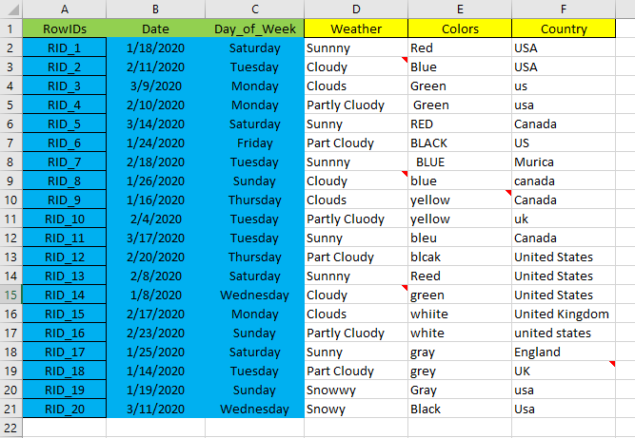Screen dimensions: 635x438
Task: Click the Country header cell
Action: click(x=564, y=29)
